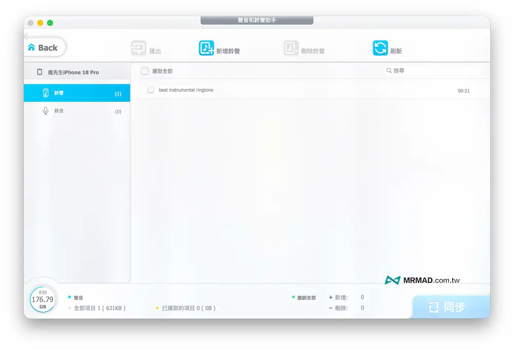Click the yellow minimize window button
Viewport: 514px width, 350px height.
(x=40, y=23)
